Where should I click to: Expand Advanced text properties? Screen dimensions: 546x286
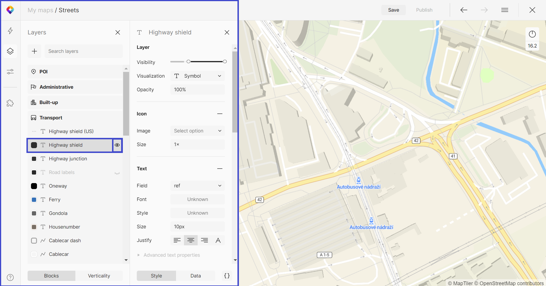click(171, 255)
